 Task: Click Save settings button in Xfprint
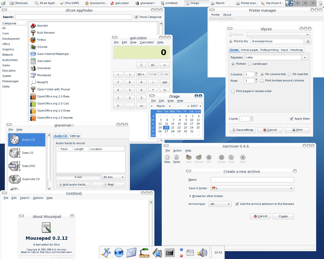(242, 130)
